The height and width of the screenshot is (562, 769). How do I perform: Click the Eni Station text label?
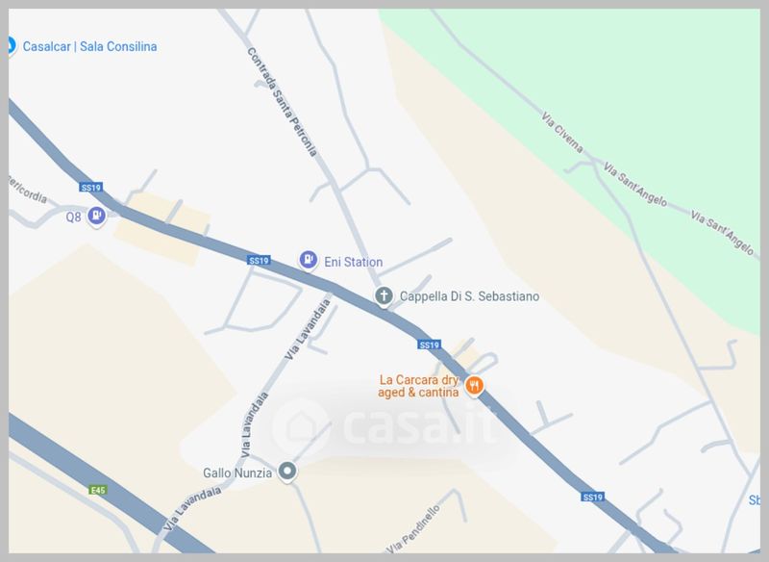pyautogui.click(x=353, y=262)
